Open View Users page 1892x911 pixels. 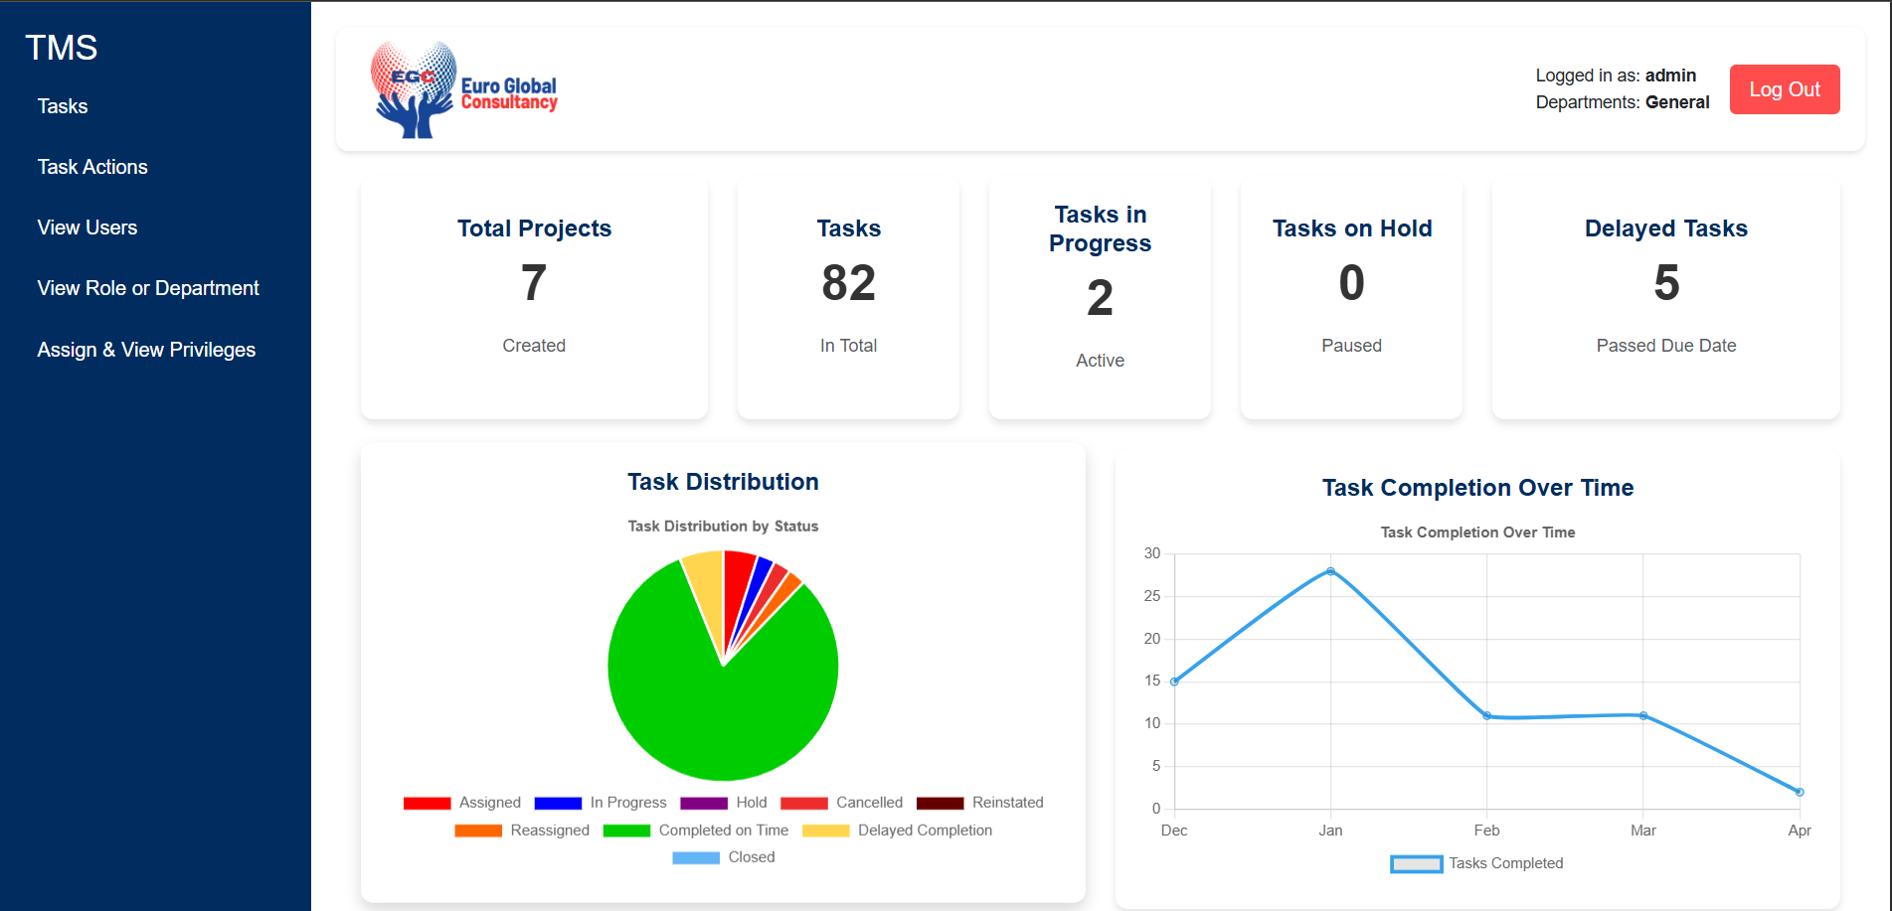[x=87, y=228]
